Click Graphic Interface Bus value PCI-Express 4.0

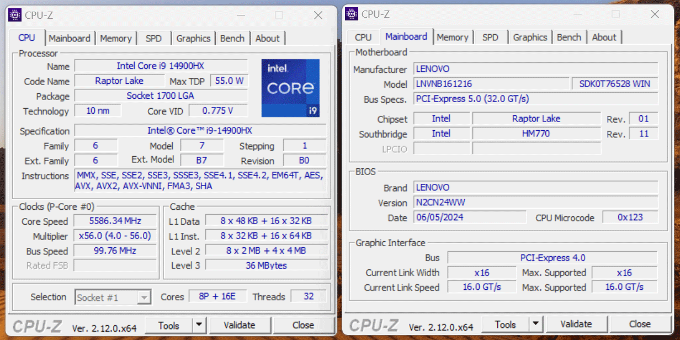[552, 258]
